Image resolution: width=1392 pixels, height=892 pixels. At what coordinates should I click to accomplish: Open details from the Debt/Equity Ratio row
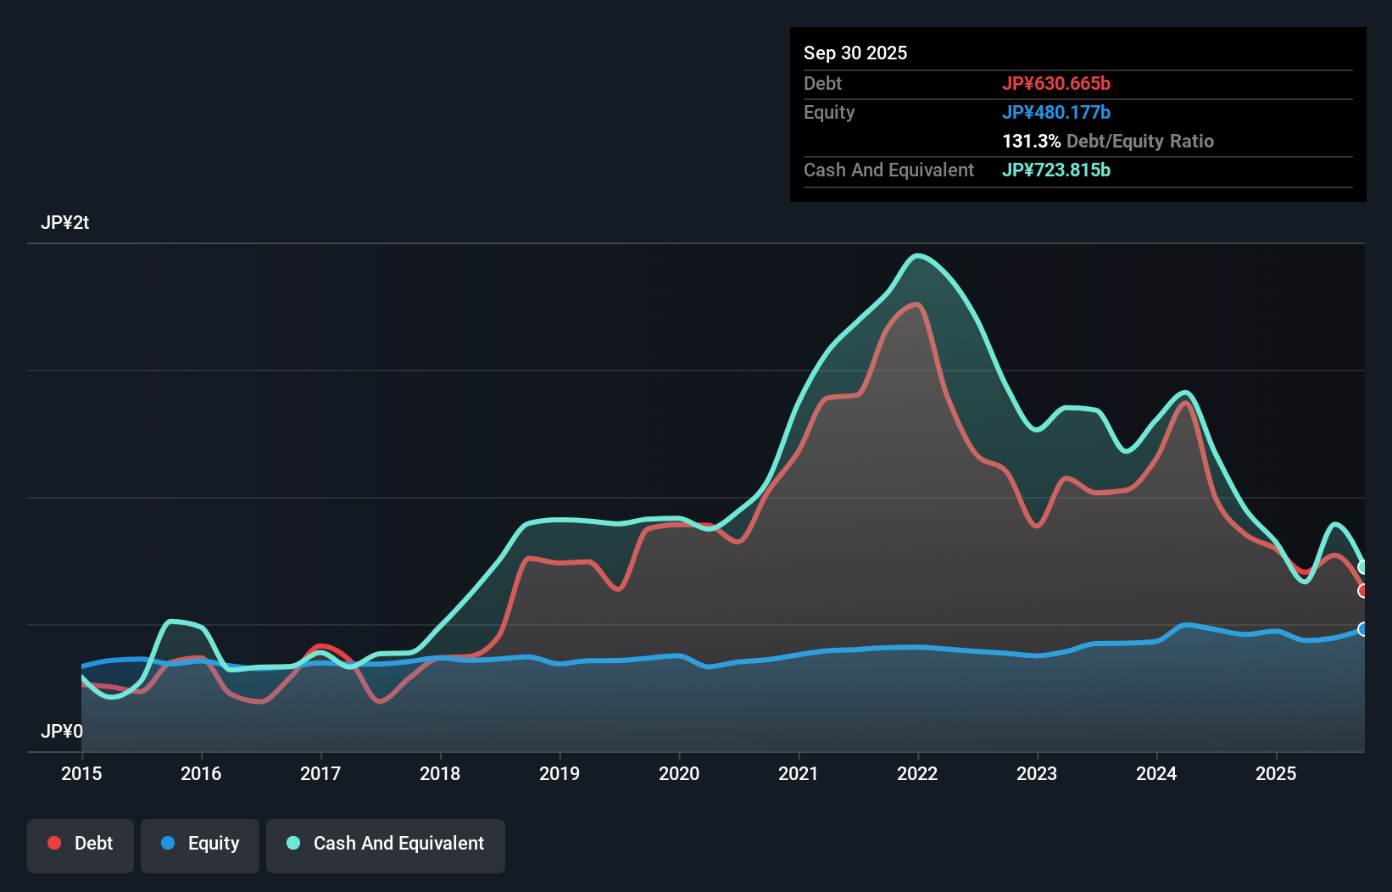pos(1108,141)
